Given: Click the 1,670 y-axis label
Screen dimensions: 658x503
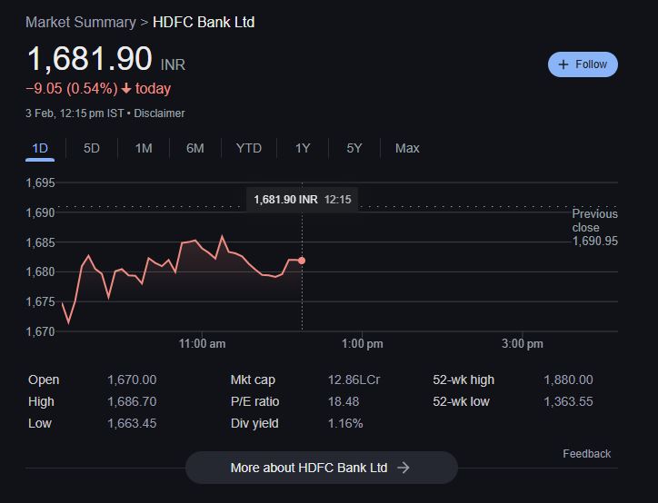Looking at the screenshot, I should 40,331.
